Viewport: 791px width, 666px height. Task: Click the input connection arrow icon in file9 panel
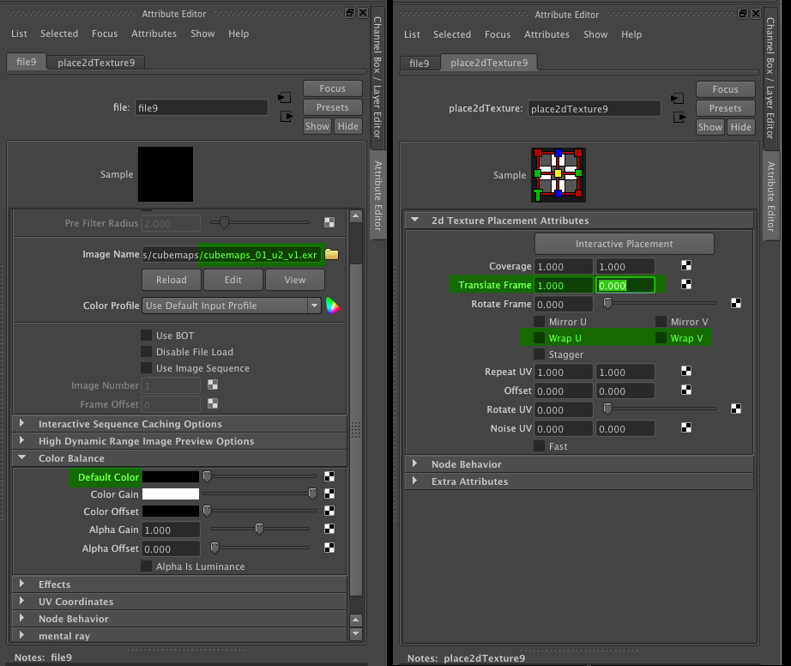(285, 97)
